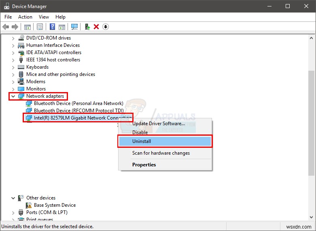Viewport: 316px width, 231px height.
Task: Expand the IEEE 1394 host controllers node
Action: [x=13, y=60]
